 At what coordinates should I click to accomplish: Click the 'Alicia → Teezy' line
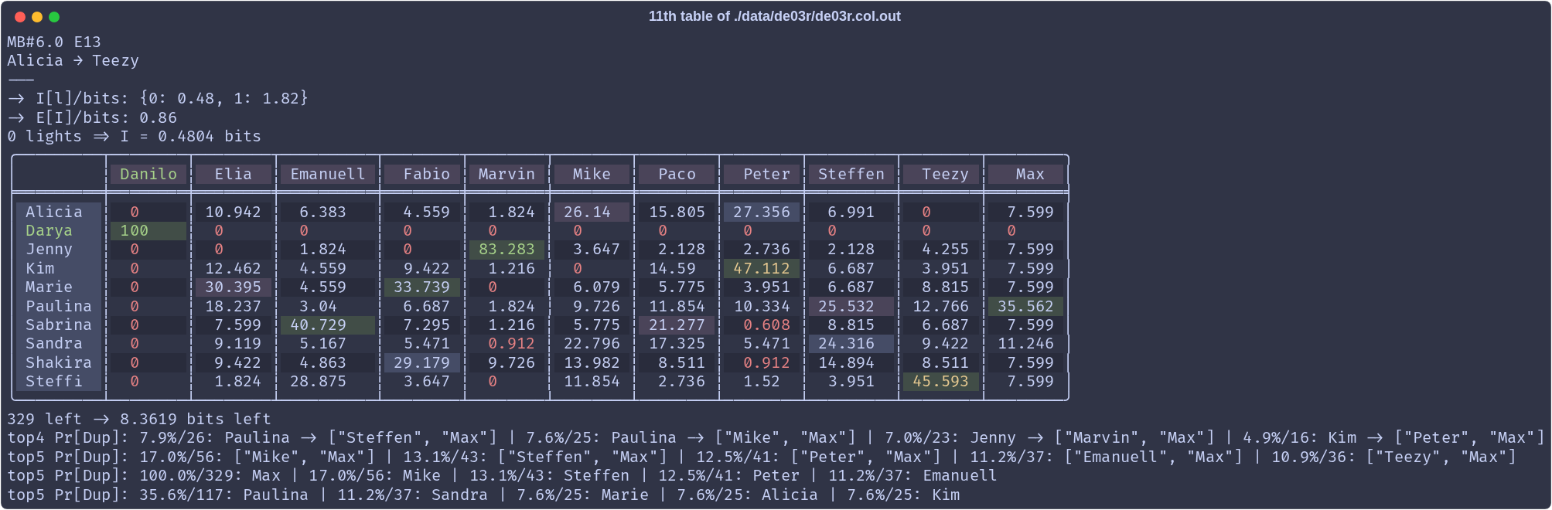pyautogui.click(x=73, y=60)
